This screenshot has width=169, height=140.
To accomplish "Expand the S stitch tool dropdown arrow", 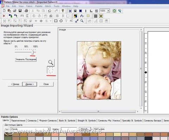I will coord(51,21).
